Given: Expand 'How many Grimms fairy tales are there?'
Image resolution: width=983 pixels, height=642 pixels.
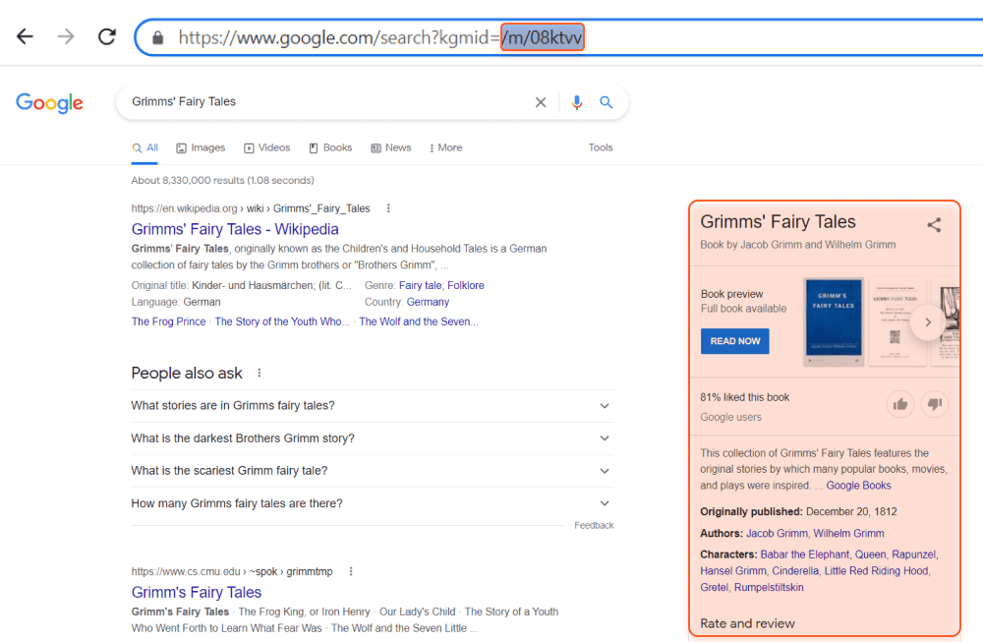Looking at the screenshot, I should tap(373, 503).
